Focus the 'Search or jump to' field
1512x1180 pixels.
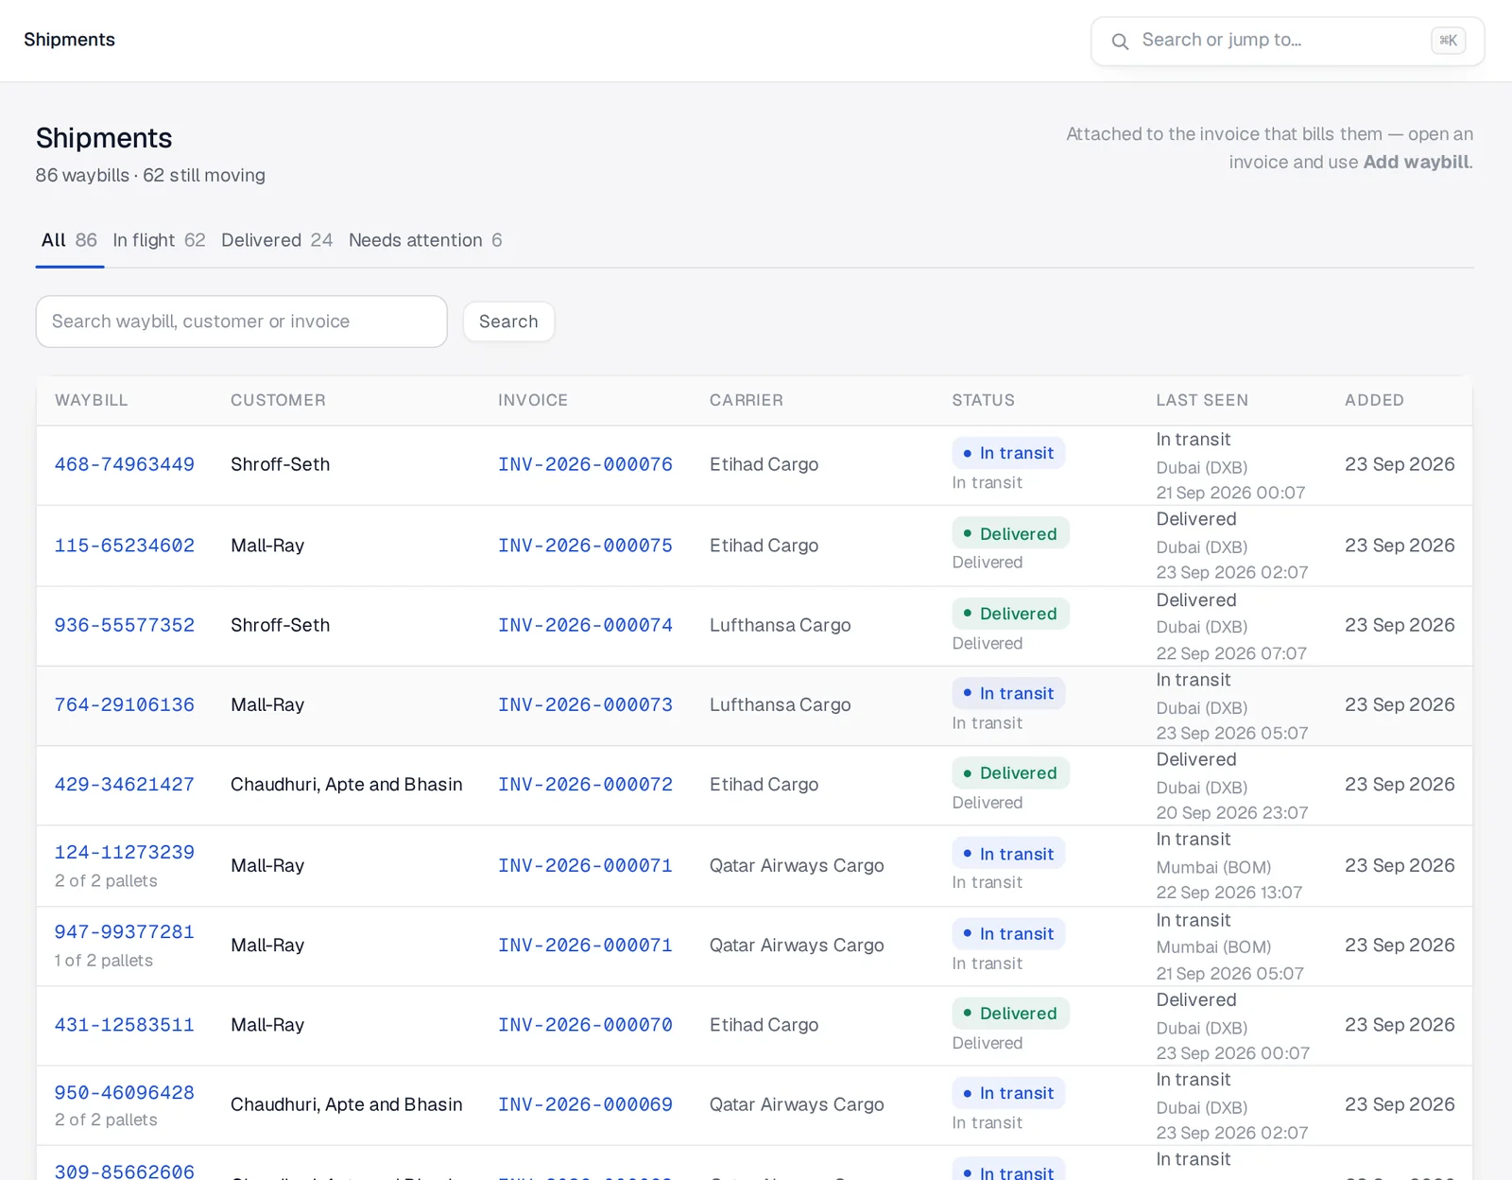point(1287,41)
